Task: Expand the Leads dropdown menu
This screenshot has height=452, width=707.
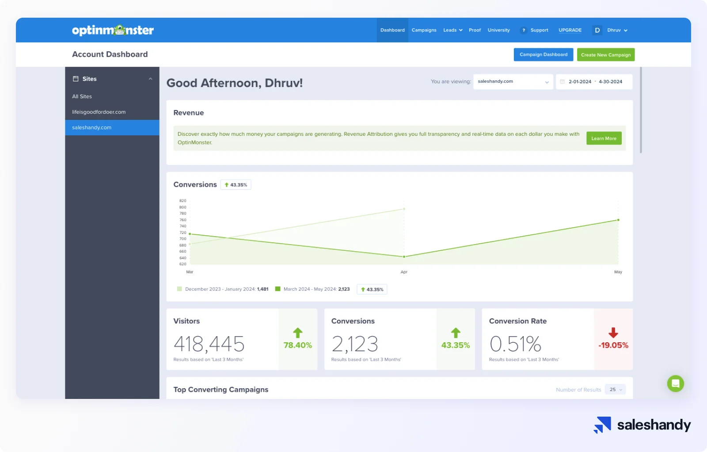Action: pos(453,30)
